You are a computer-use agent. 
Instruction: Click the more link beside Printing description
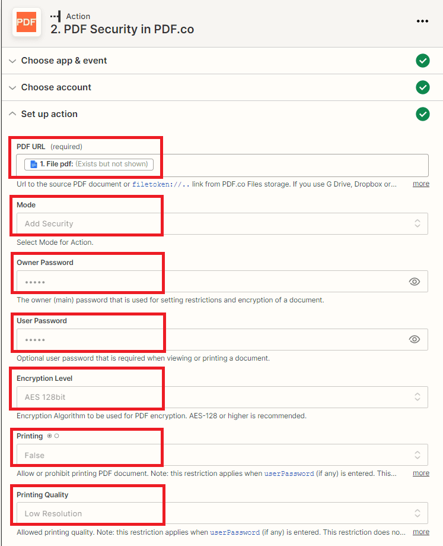pos(420,473)
